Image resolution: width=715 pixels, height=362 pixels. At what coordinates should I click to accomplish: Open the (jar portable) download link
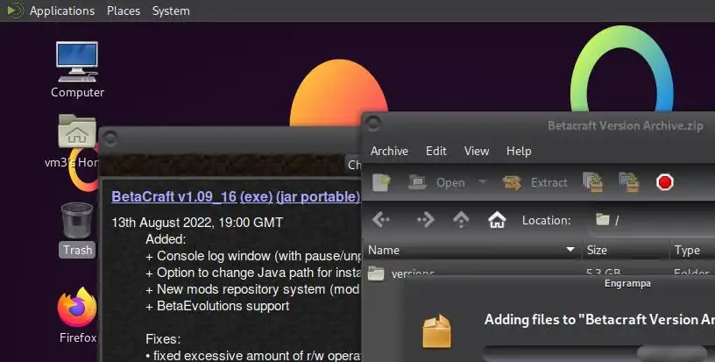[318, 196]
